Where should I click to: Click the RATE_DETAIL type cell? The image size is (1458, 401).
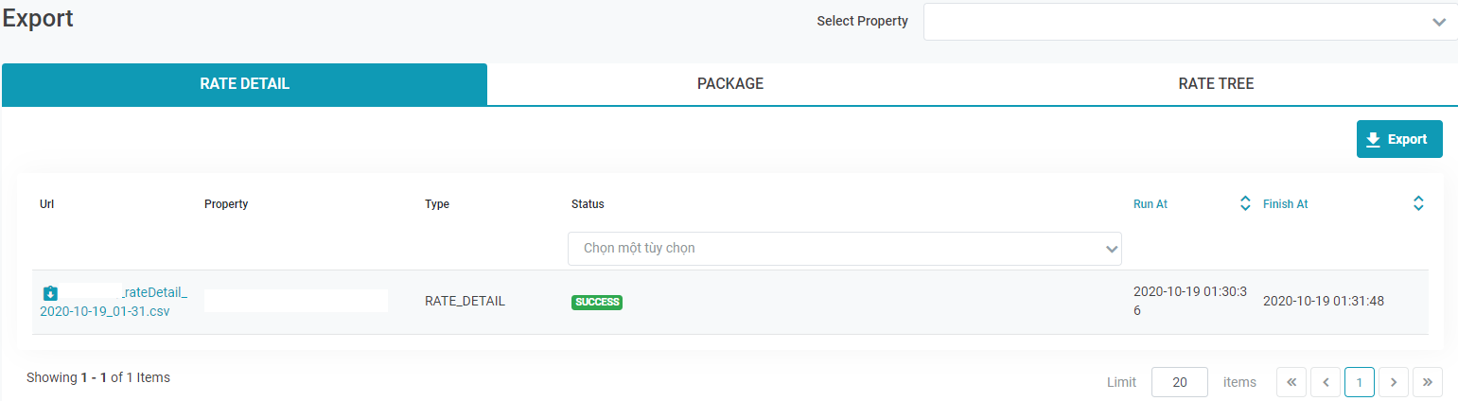point(465,302)
